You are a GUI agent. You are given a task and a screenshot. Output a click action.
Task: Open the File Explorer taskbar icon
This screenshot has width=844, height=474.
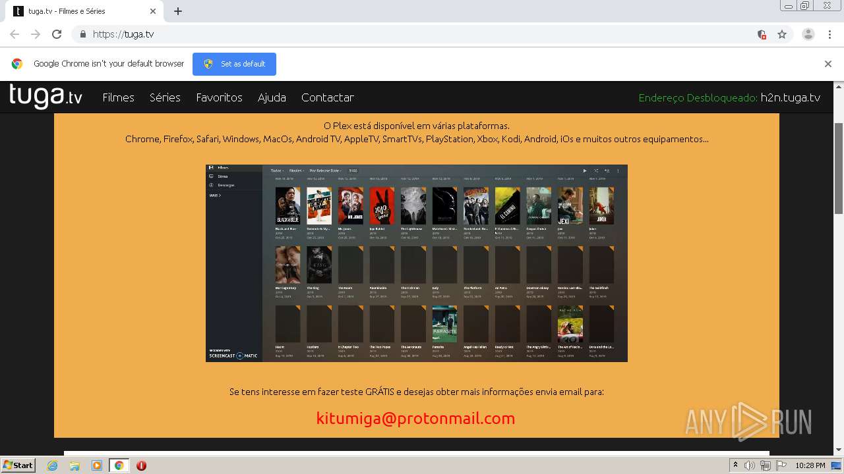[75, 465]
